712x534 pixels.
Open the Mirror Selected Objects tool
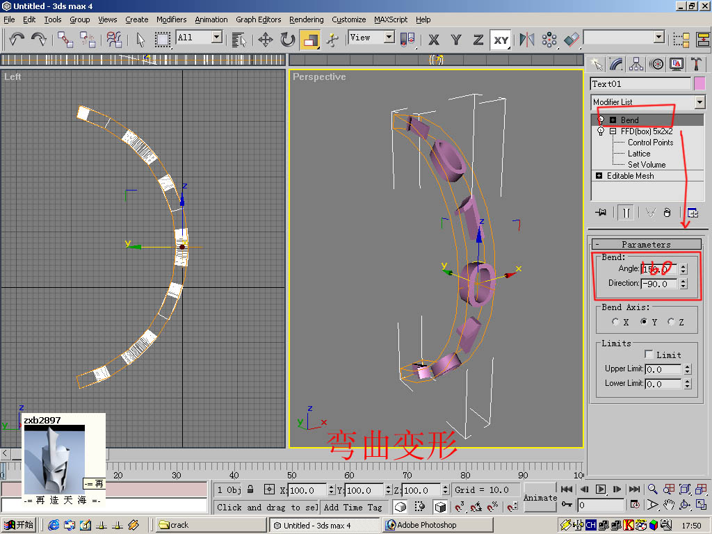527,40
